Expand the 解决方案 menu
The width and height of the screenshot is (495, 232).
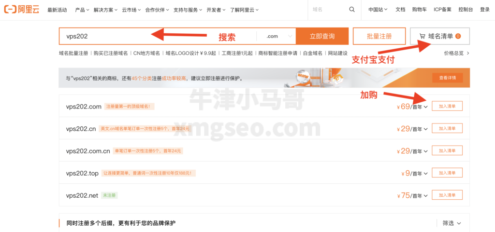(105, 10)
